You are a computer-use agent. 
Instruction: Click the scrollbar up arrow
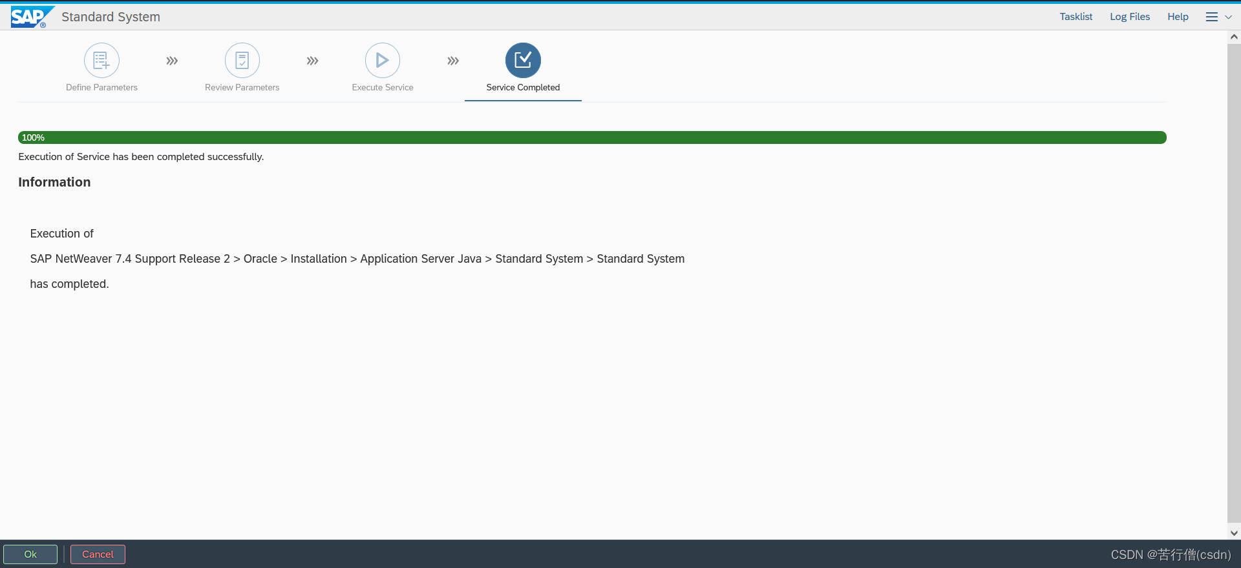[1234, 37]
